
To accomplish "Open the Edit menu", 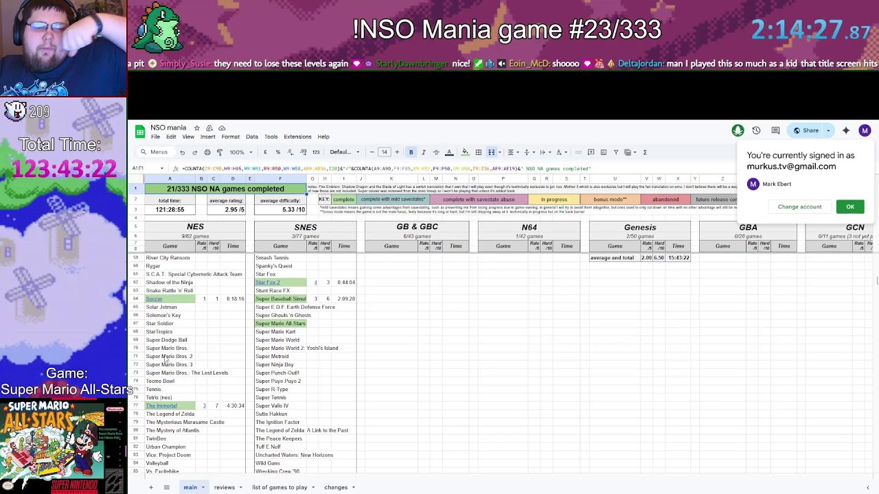I will click(171, 137).
